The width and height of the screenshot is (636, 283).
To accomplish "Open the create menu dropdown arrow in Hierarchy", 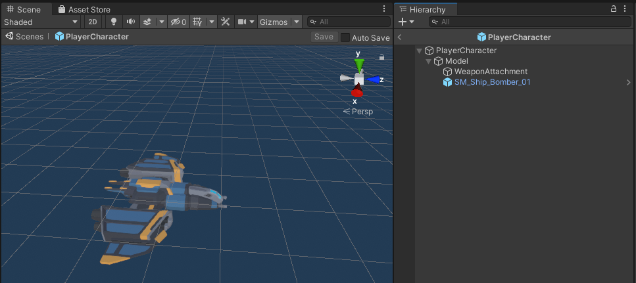I will click(412, 22).
